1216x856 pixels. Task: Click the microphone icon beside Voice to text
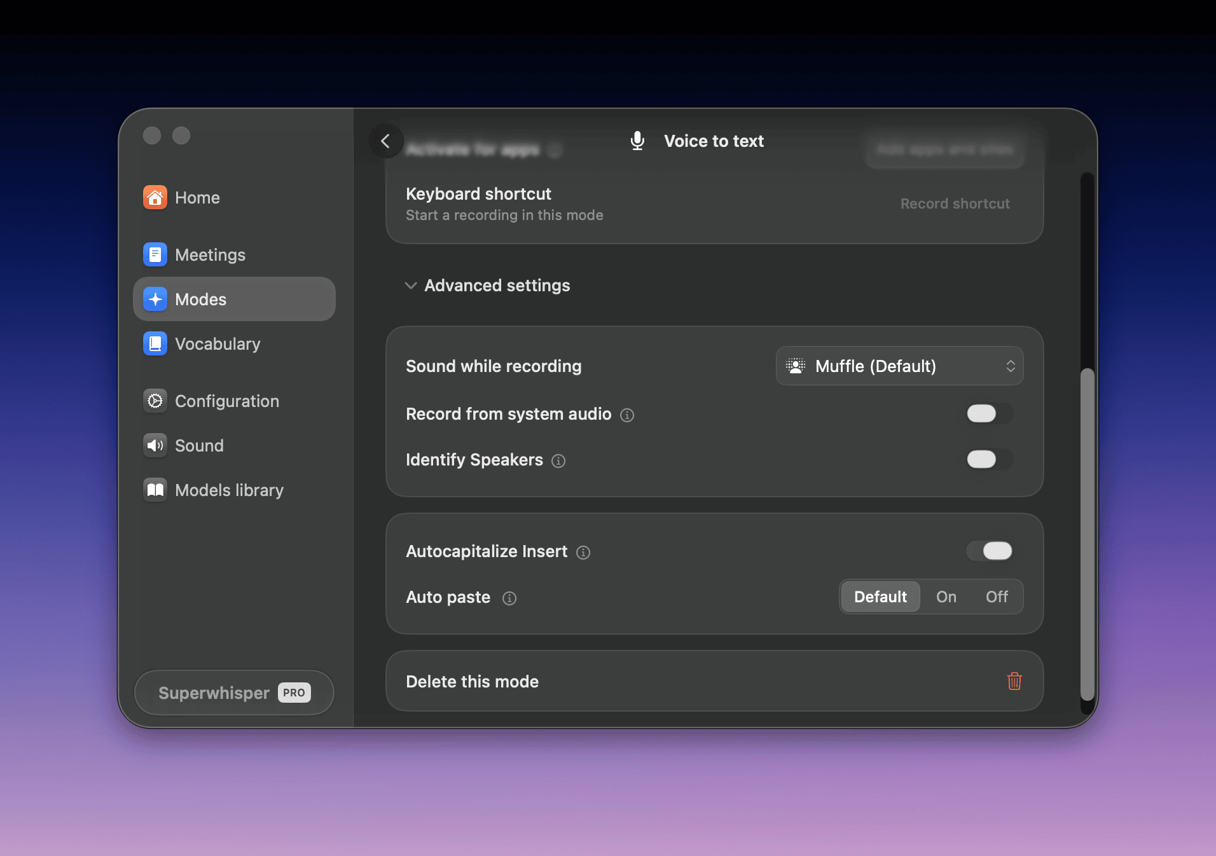[x=637, y=141]
